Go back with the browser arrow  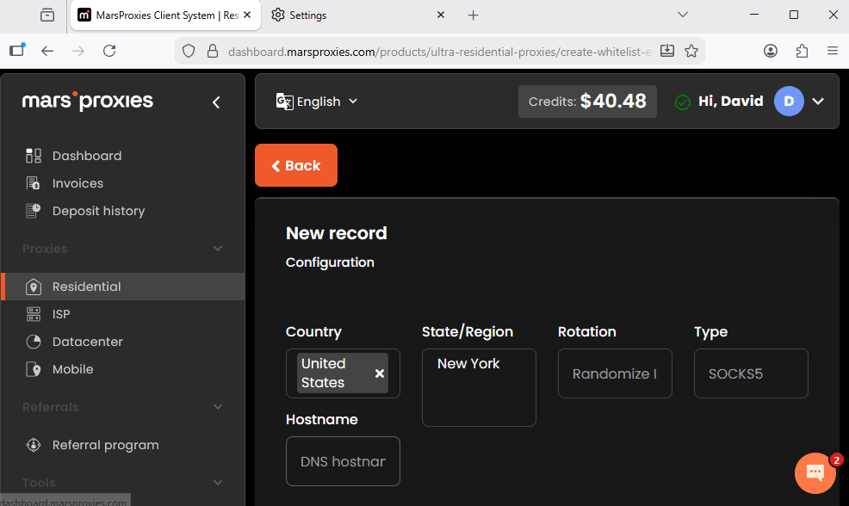[47, 51]
